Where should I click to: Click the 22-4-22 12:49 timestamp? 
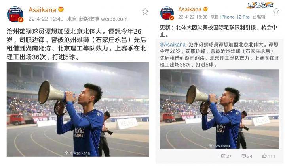coord(46,19)
